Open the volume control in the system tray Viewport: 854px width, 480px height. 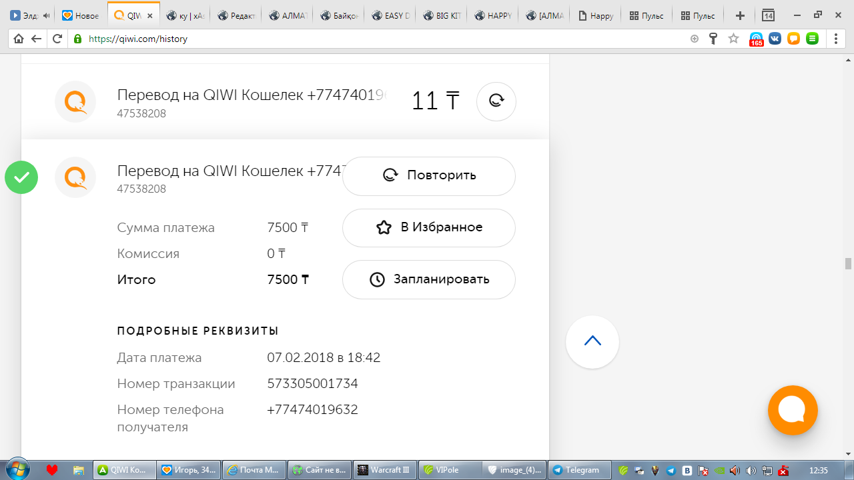751,471
